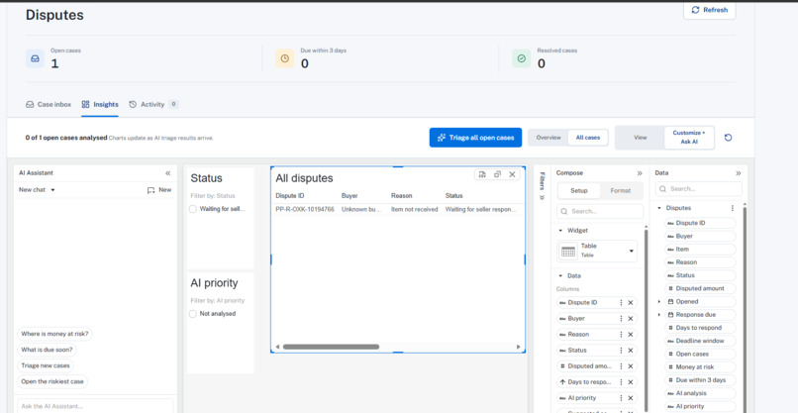Switch to View mode
Image resolution: width=798 pixels, height=413 pixels.
pyautogui.click(x=641, y=138)
